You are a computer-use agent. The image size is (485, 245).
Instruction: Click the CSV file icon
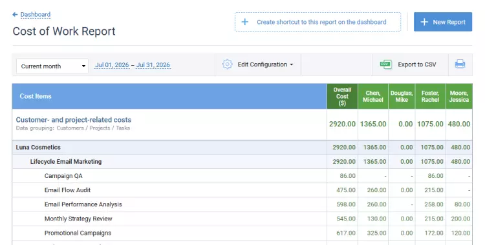coord(385,64)
